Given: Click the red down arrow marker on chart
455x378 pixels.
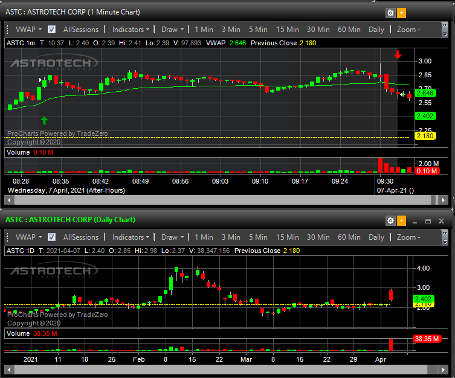Looking at the screenshot, I should coord(398,54).
